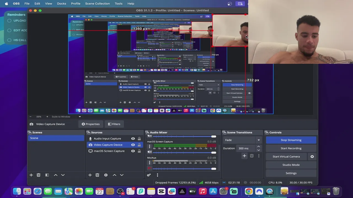Viewport: 353px width, 198px height.
Task: Open OBS Settings button
Action: click(x=291, y=173)
